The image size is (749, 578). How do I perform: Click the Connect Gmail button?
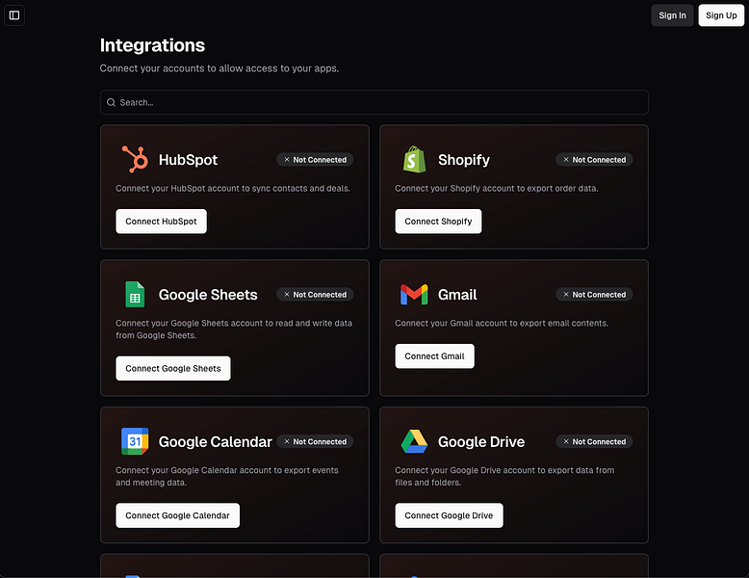435,356
